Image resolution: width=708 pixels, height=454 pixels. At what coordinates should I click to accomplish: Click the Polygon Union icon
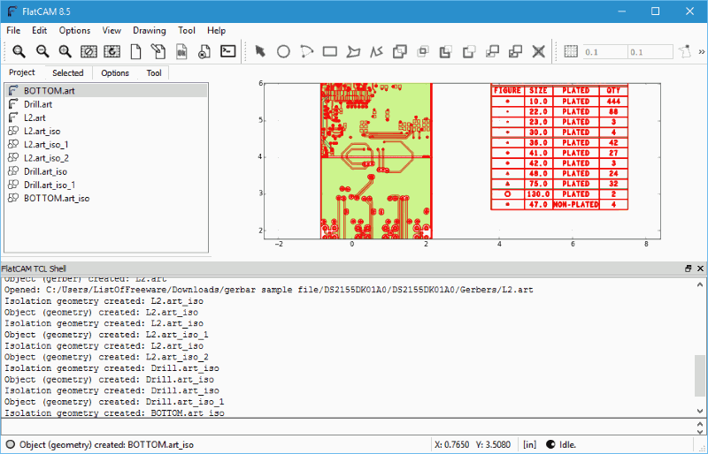400,51
